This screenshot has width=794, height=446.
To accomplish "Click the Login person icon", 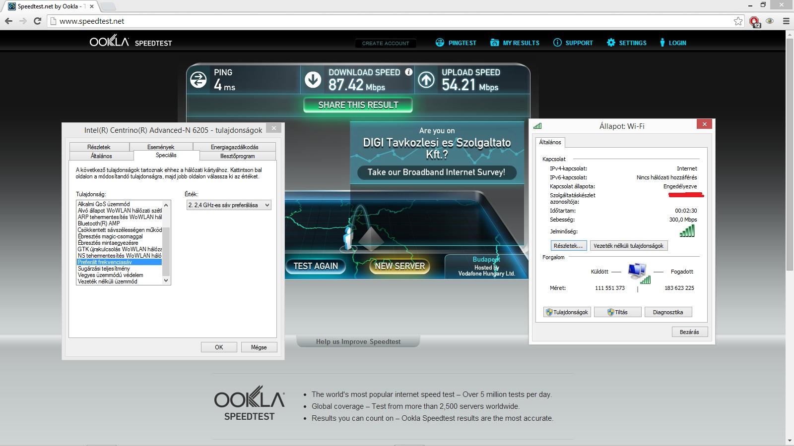I will point(662,43).
